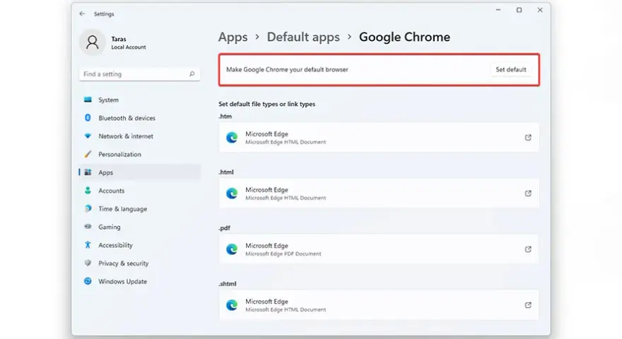Minimize the Settings window
Viewport: 622px width, 339px height.
tap(498, 10)
